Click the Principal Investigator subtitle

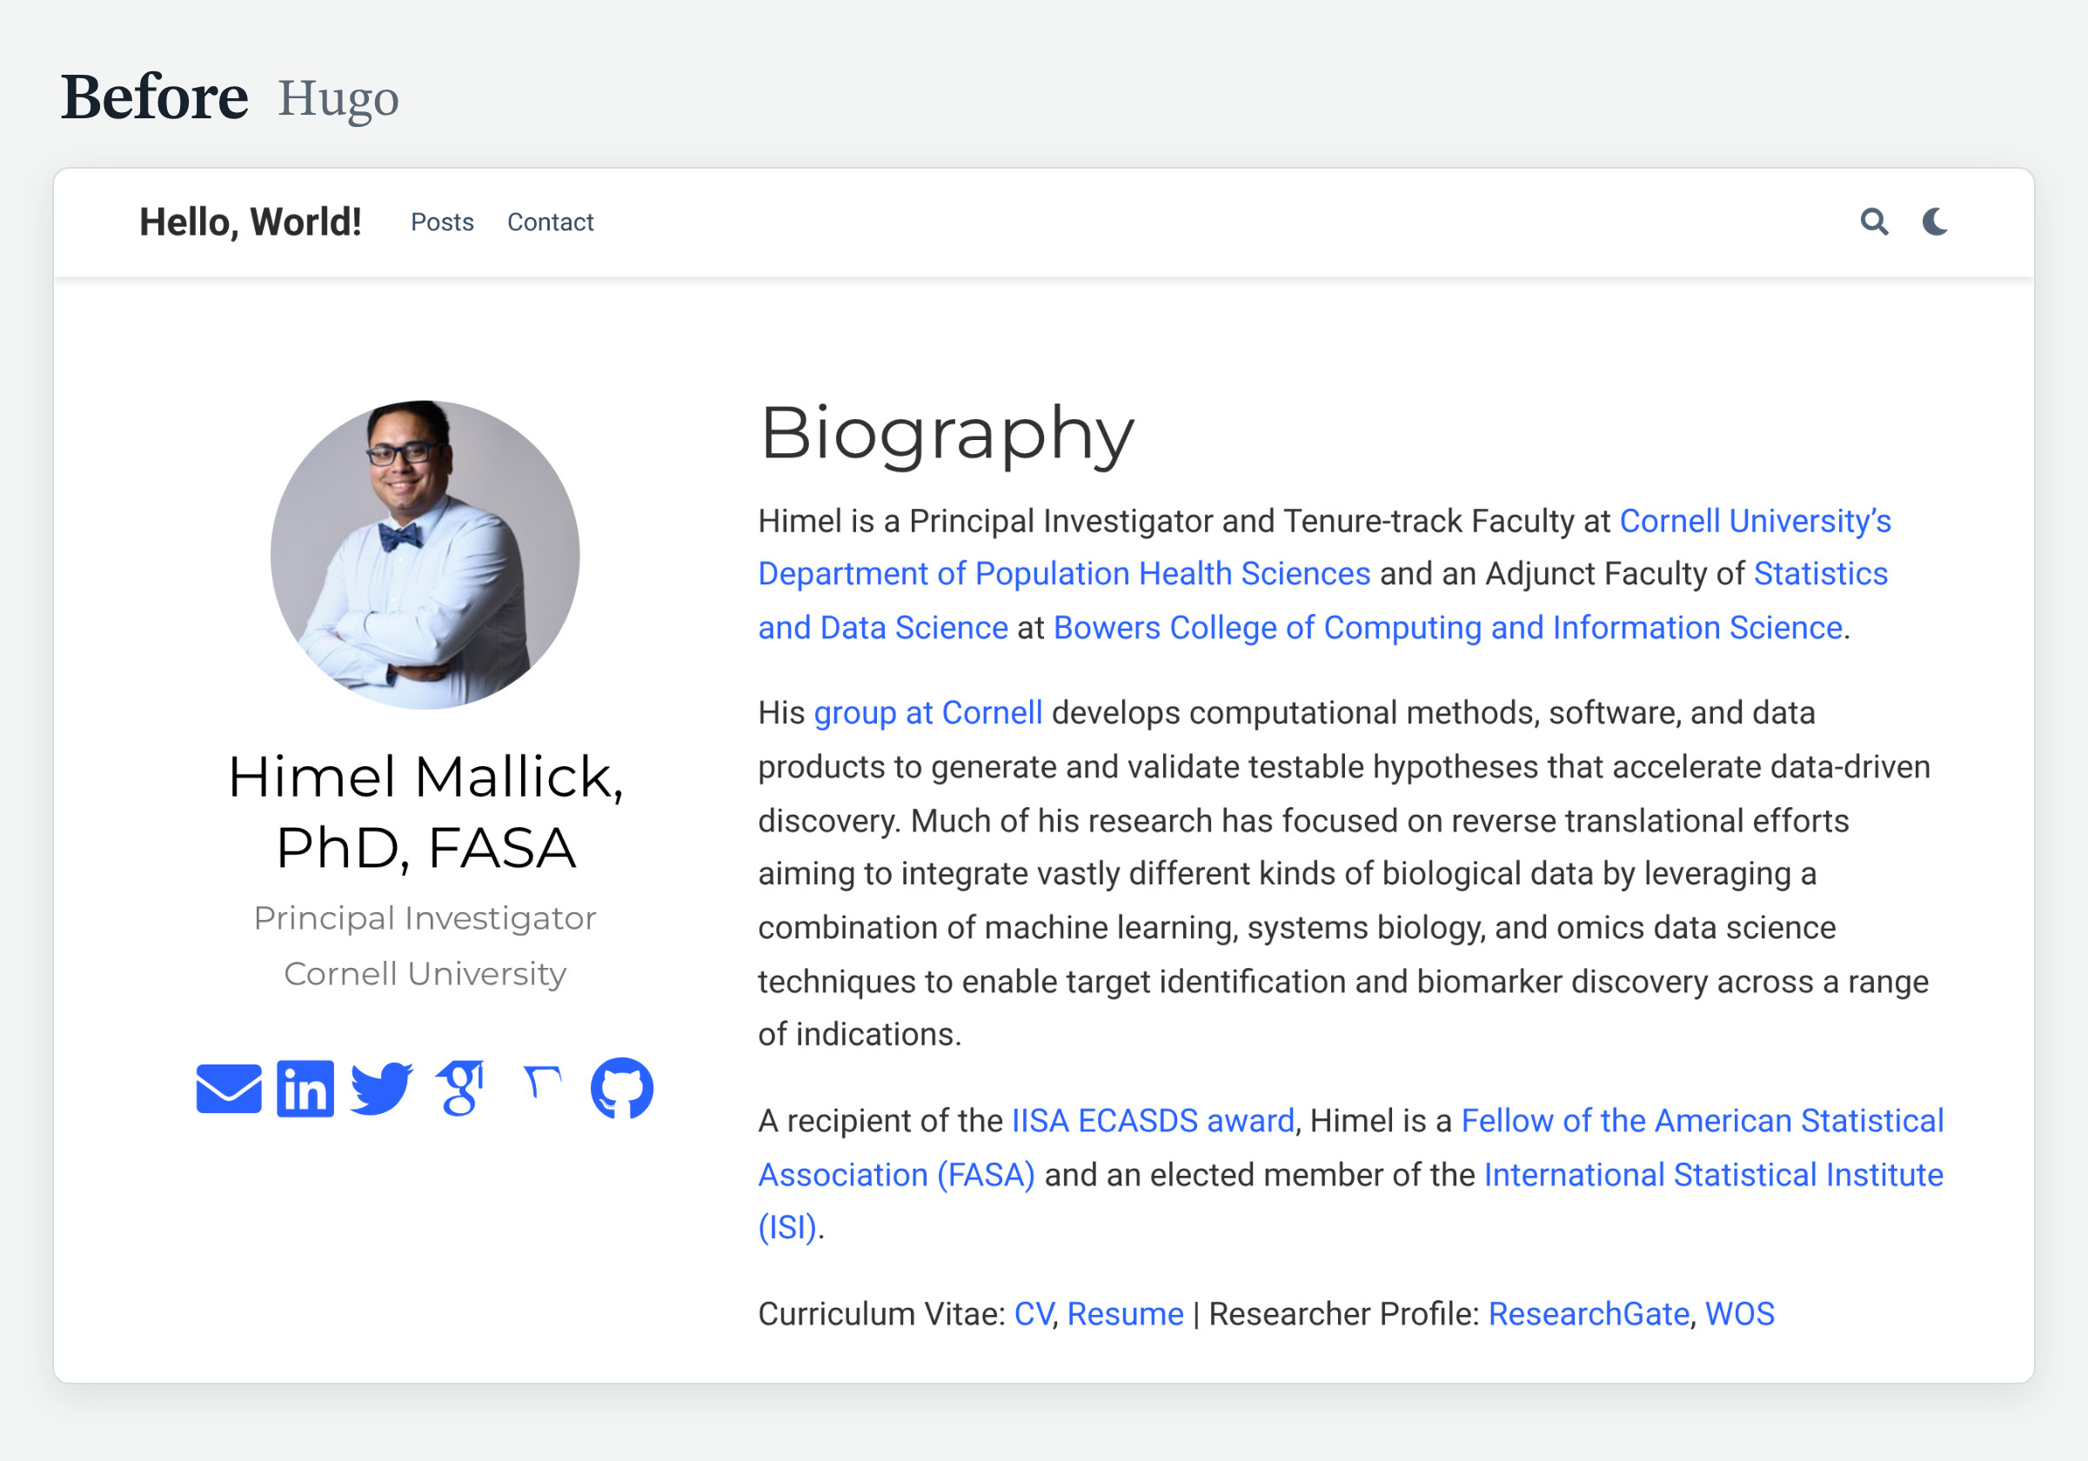[425, 918]
